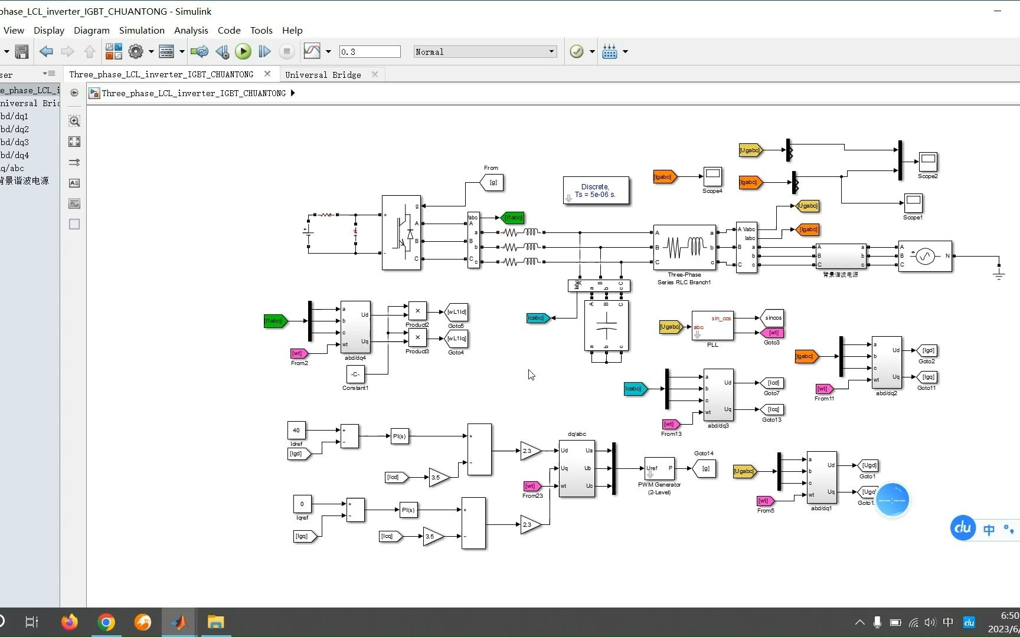Open Model Configuration gear icon

tap(136, 52)
